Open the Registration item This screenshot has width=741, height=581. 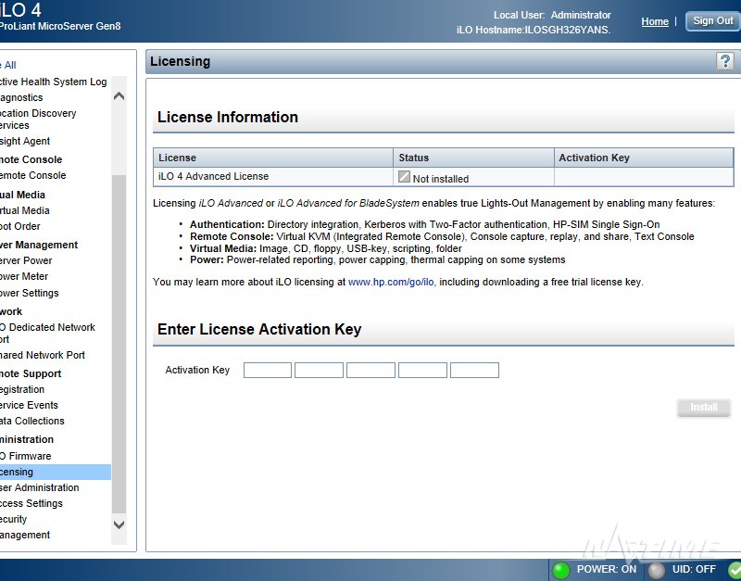22,389
